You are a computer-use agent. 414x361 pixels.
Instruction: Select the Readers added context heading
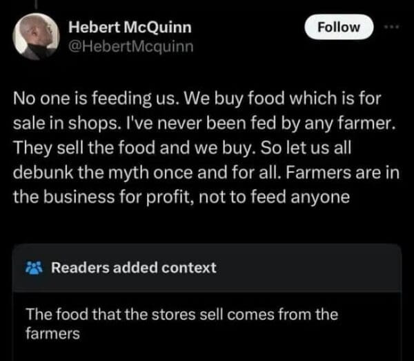tap(133, 268)
